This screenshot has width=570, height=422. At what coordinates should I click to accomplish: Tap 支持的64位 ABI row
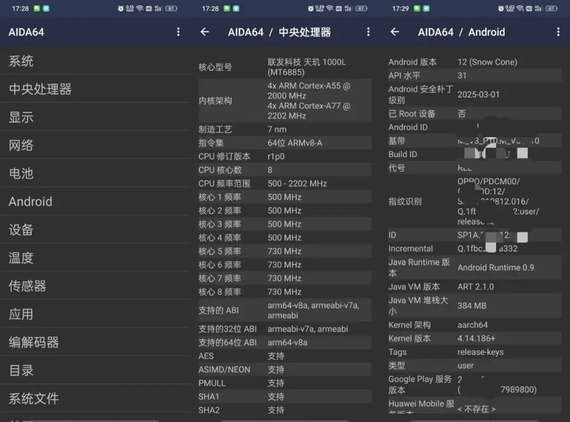[x=285, y=342]
